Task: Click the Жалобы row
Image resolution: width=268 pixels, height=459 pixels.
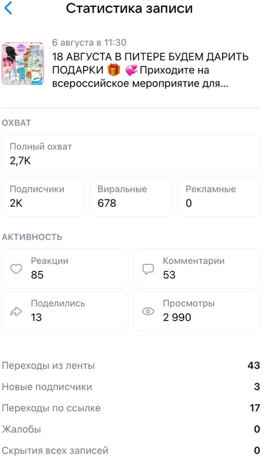Action: [131, 430]
